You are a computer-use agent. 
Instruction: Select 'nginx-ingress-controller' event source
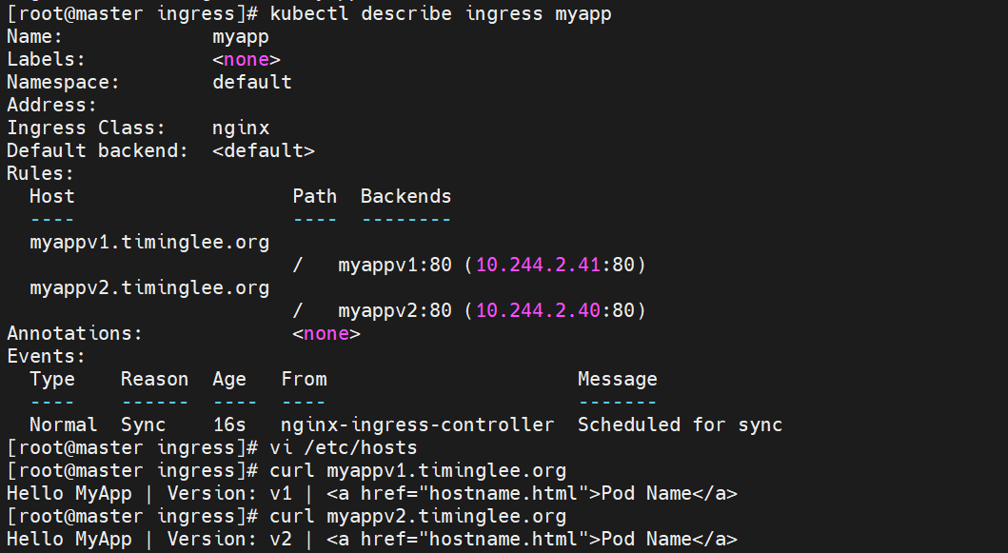(417, 425)
